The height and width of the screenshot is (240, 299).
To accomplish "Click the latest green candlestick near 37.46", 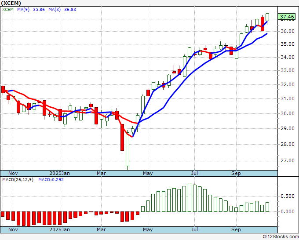I will coord(267,17).
